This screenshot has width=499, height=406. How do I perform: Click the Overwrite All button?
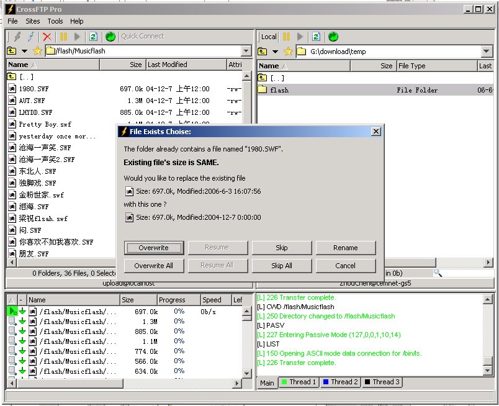pyautogui.click(x=154, y=266)
